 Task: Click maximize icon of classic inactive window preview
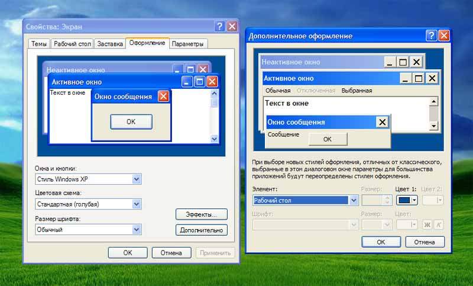[x=403, y=62]
